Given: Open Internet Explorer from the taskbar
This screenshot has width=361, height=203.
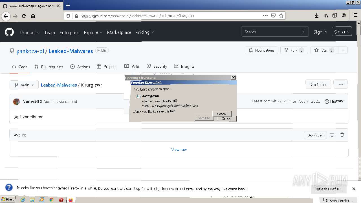Looking at the screenshot, I should click(x=23, y=200).
